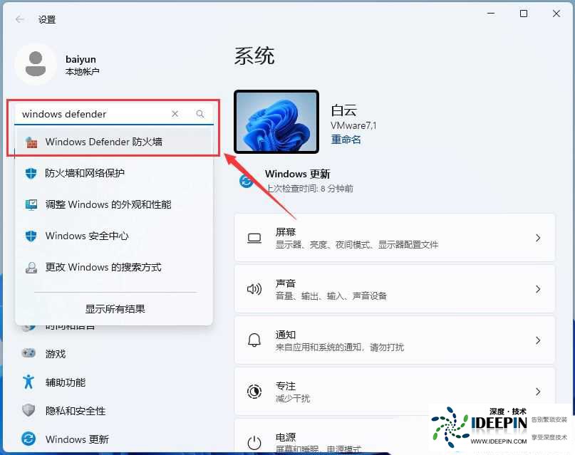Open the 通知 notifications settings card
575x455 pixels.
click(395, 340)
